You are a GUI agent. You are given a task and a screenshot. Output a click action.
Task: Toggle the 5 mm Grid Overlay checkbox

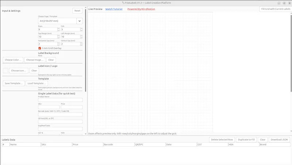click(40, 48)
